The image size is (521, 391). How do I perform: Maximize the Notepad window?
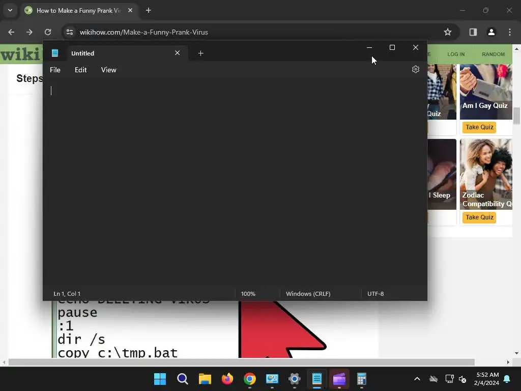tap(392, 47)
